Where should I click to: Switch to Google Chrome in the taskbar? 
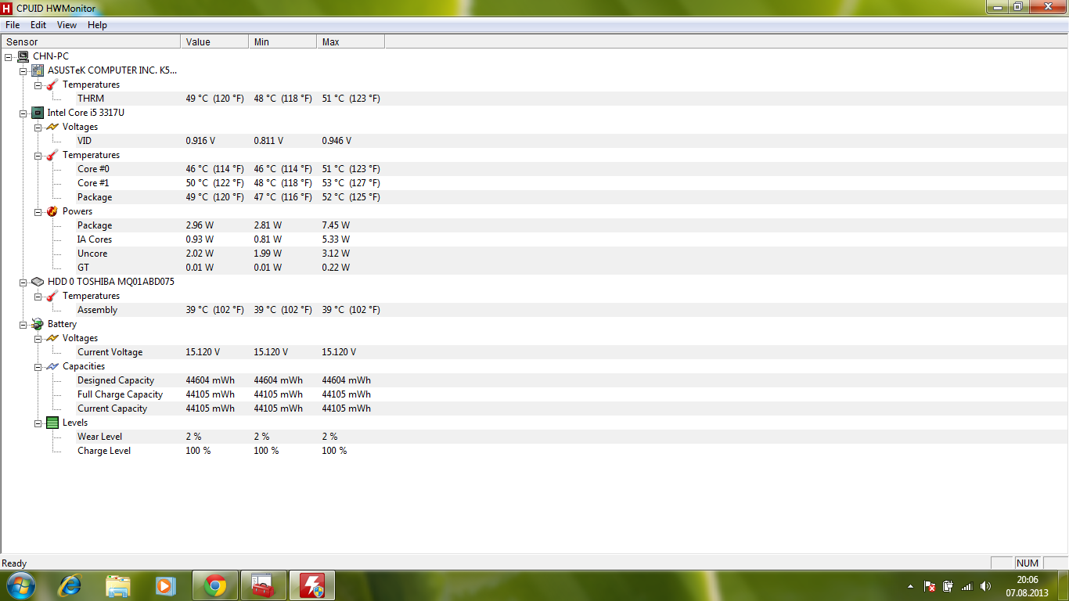tap(215, 585)
